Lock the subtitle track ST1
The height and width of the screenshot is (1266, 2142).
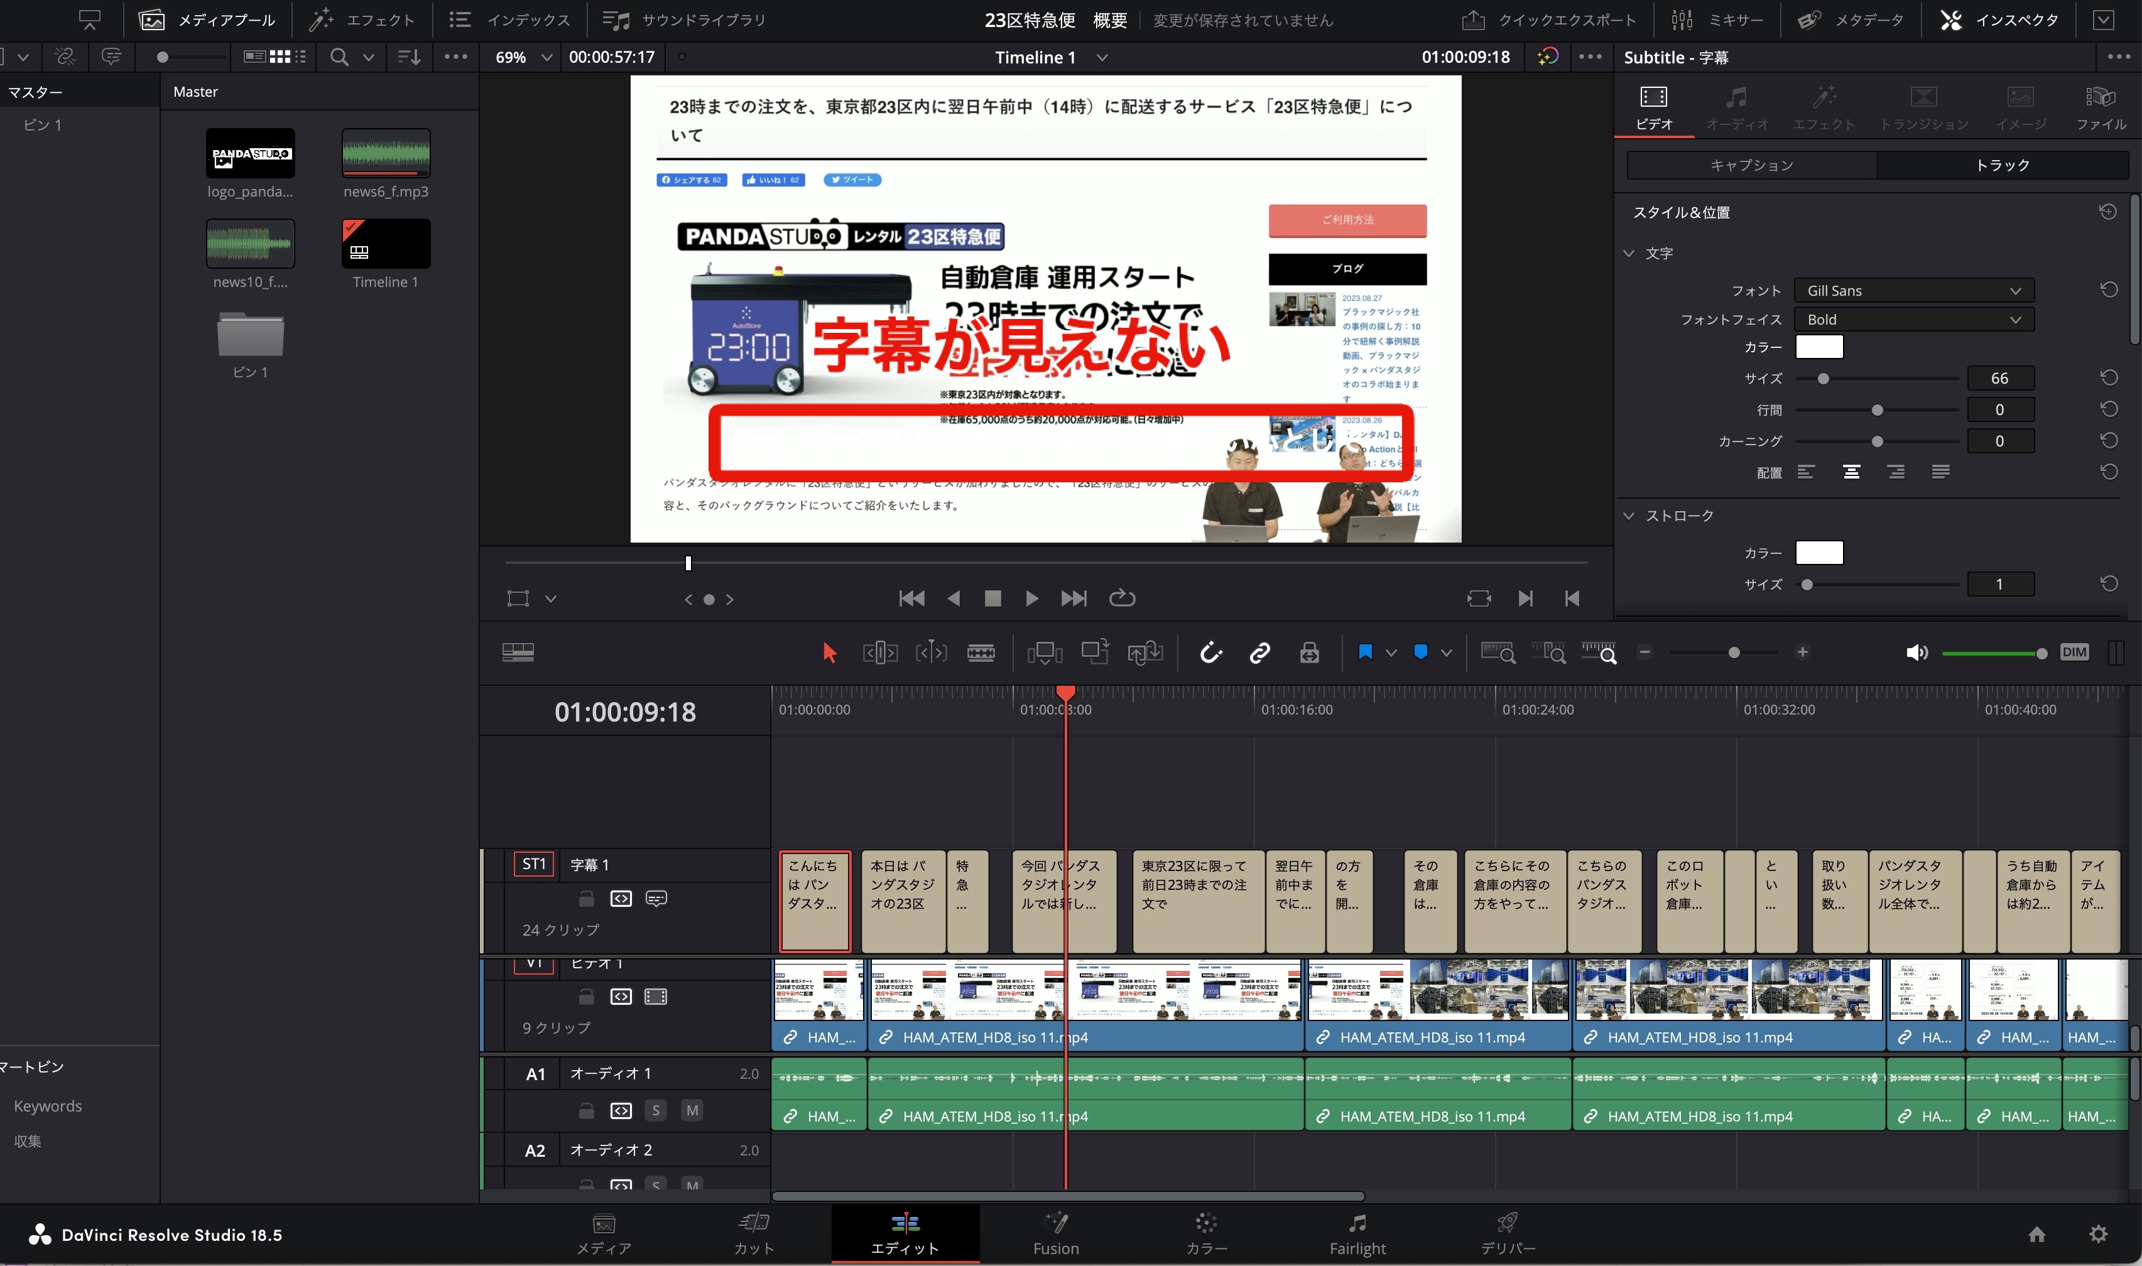(586, 898)
